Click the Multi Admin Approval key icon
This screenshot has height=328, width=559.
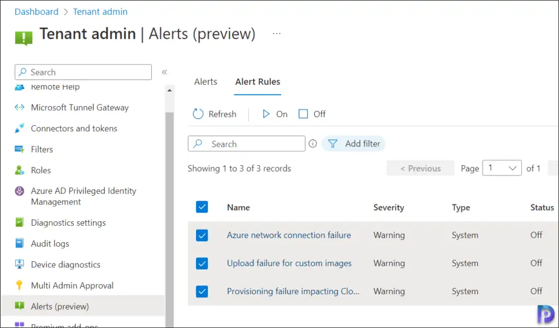(19, 285)
